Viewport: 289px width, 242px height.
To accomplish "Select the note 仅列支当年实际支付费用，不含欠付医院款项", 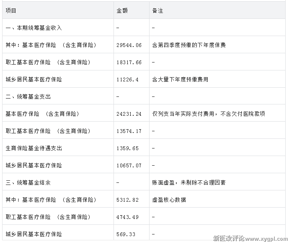I will [x=209, y=114].
